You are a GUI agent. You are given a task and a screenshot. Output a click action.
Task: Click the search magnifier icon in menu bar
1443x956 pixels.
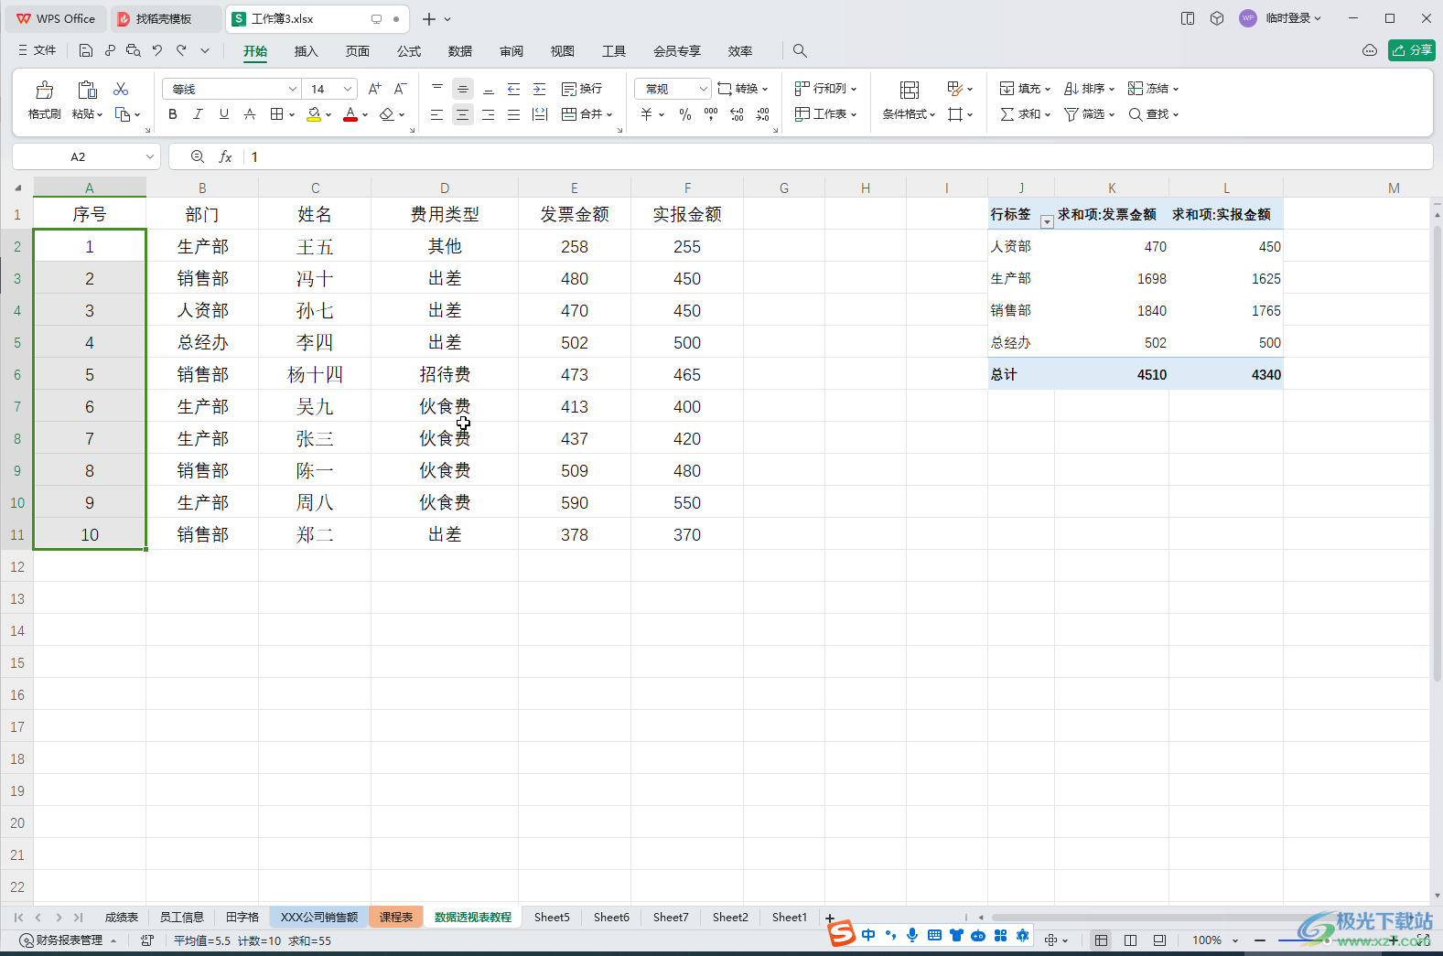coord(800,50)
